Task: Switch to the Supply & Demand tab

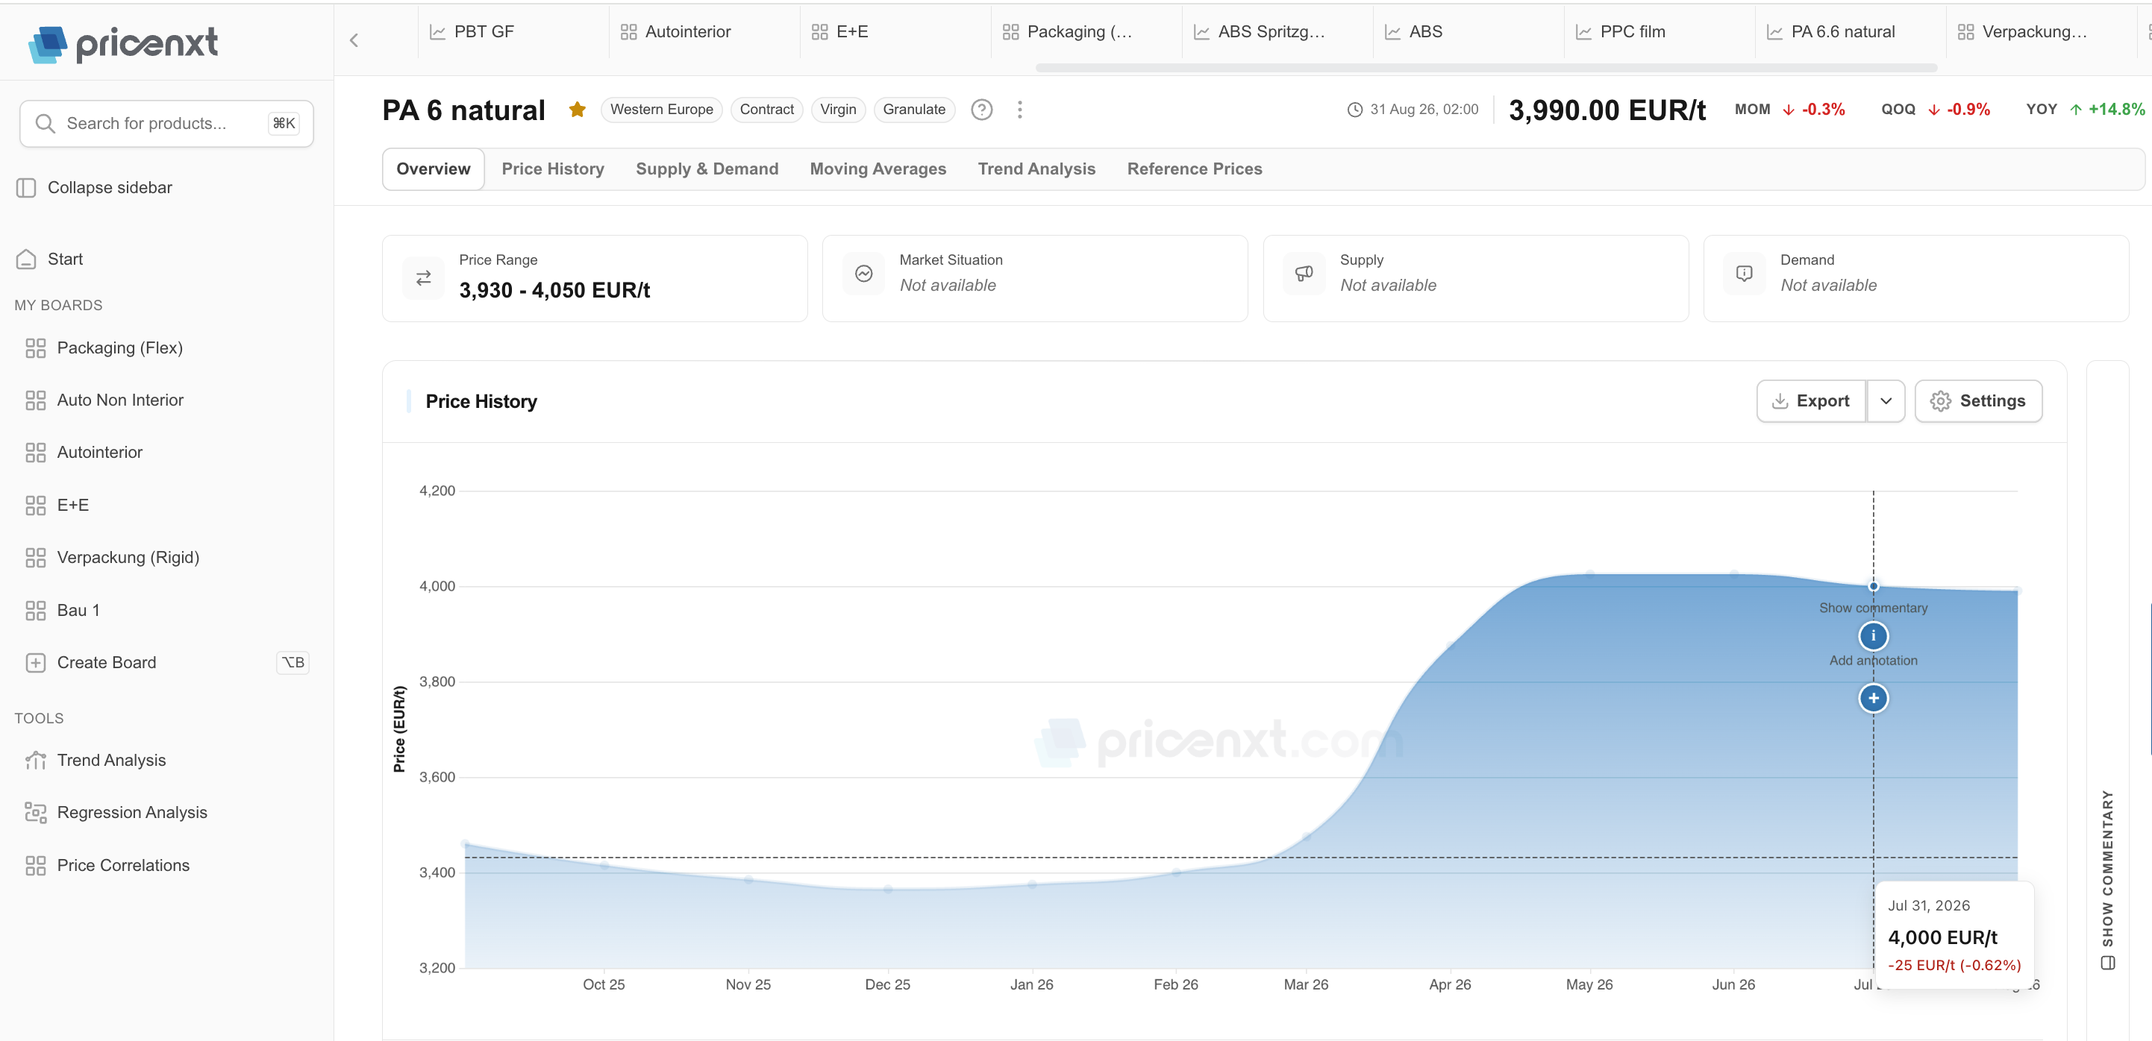Action: [707, 169]
